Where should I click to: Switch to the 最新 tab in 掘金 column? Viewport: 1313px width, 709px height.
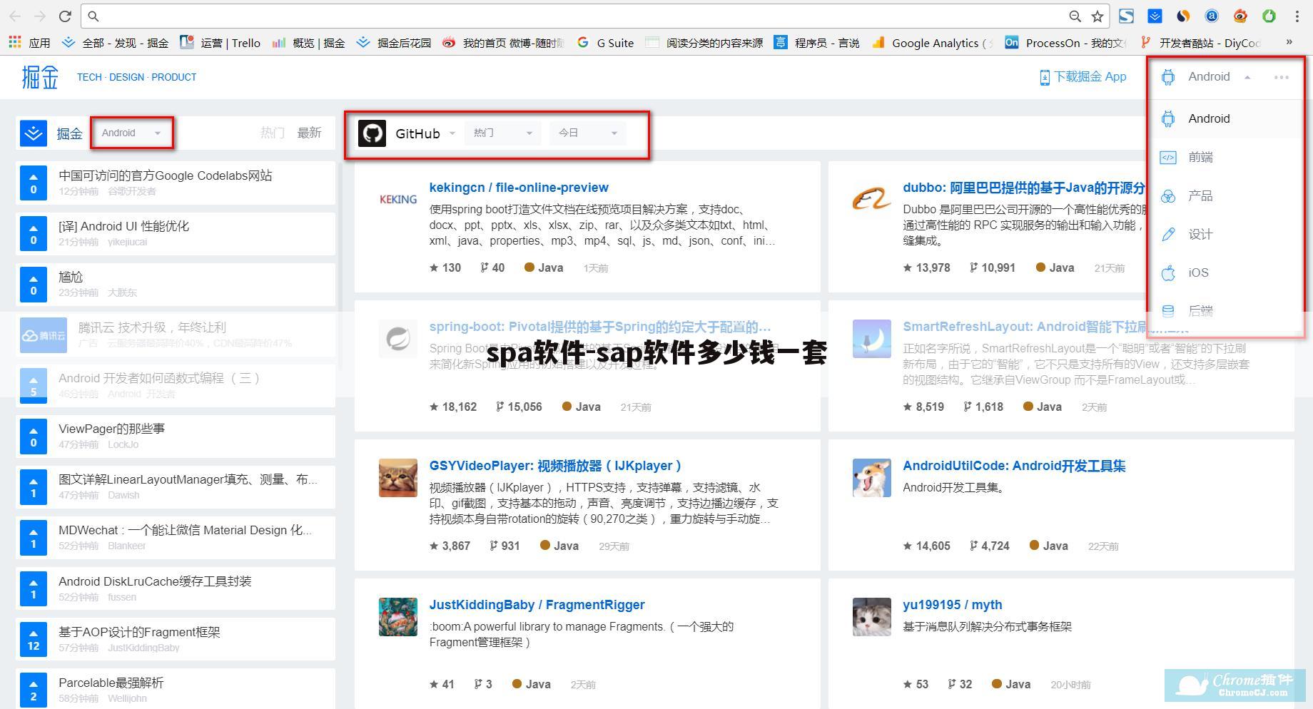(309, 133)
